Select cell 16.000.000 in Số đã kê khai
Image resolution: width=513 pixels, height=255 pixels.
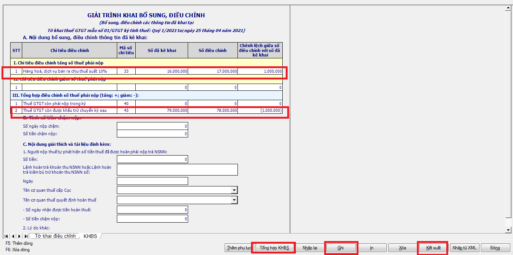[x=162, y=71]
